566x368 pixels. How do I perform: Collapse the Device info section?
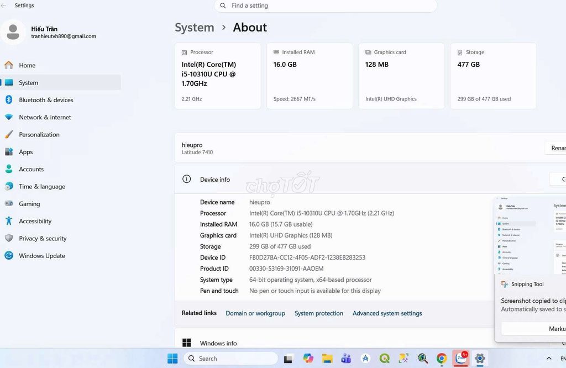point(370,180)
